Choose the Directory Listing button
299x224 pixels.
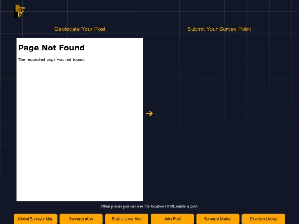[x=264, y=219]
